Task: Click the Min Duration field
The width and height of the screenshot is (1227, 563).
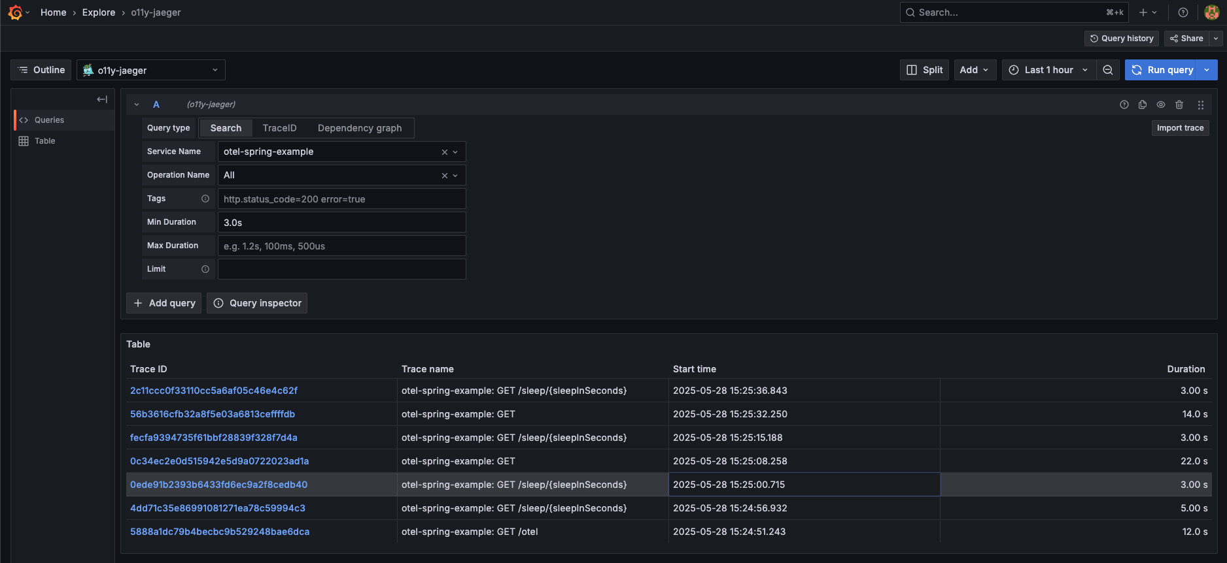Action: [341, 222]
